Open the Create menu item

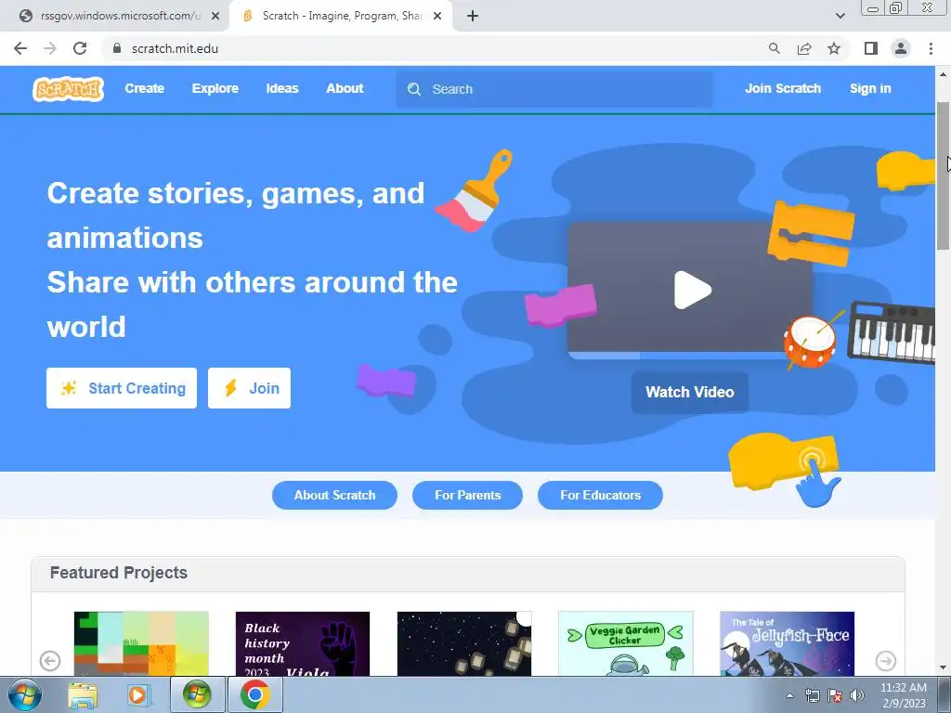(x=144, y=88)
